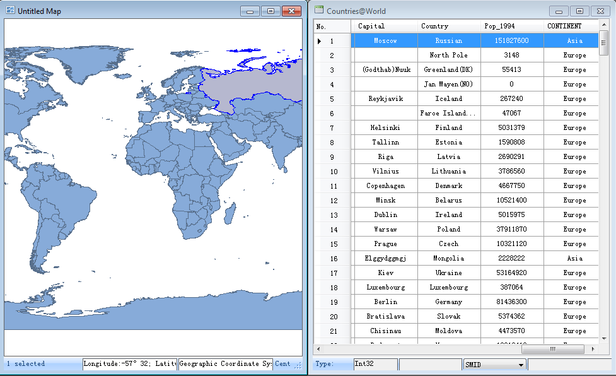
Task: Select row number 10 header
Action: [333, 172]
